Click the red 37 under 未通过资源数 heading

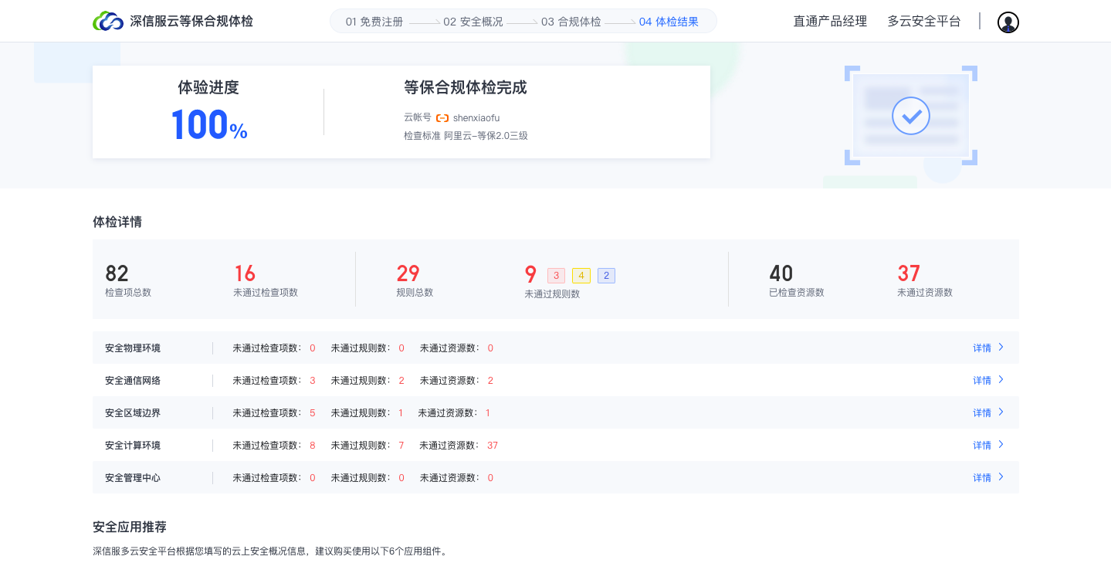(x=909, y=273)
